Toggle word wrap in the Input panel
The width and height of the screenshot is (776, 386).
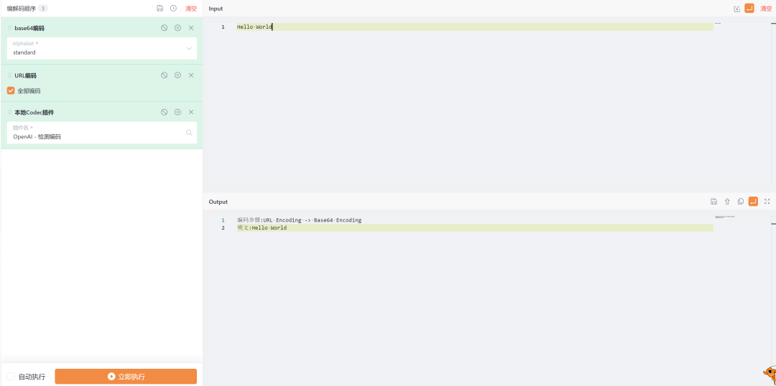point(749,9)
